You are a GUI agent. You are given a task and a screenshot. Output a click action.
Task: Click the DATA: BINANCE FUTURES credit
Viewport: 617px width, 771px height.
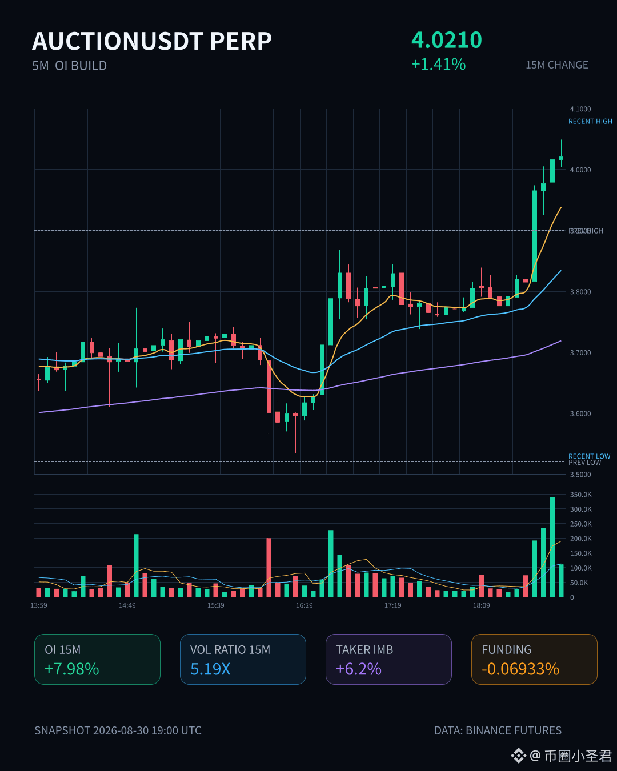click(x=498, y=730)
